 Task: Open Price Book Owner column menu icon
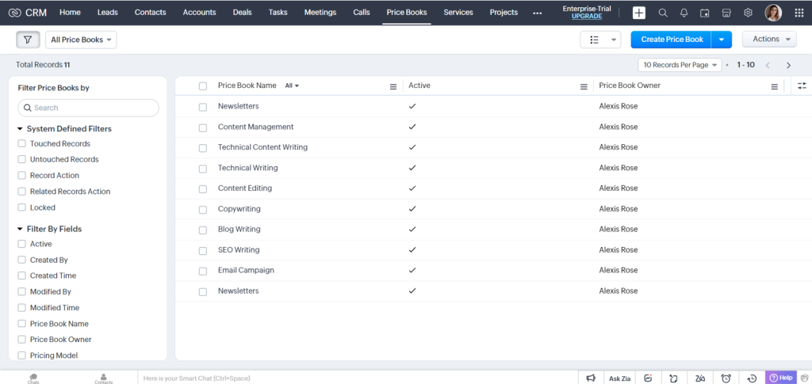pos(774,87)
